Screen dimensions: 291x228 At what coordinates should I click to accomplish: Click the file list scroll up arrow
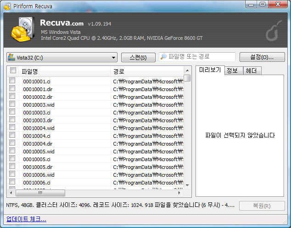point(187,71)
